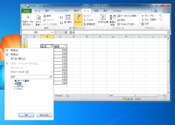Switch to Page Break Preview icon
The width and height of the screenshot is (175, 125).
[131, 99]
